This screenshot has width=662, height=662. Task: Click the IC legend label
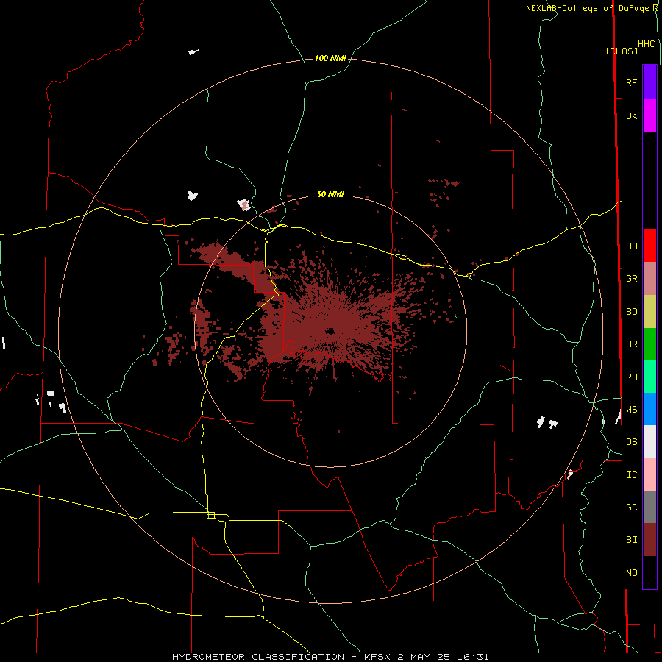pos(631,475)
